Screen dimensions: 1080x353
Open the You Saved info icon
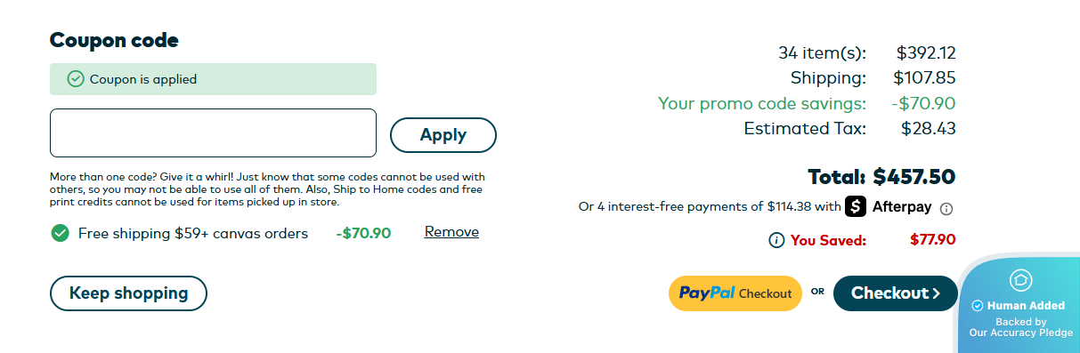tap(776, 240)
